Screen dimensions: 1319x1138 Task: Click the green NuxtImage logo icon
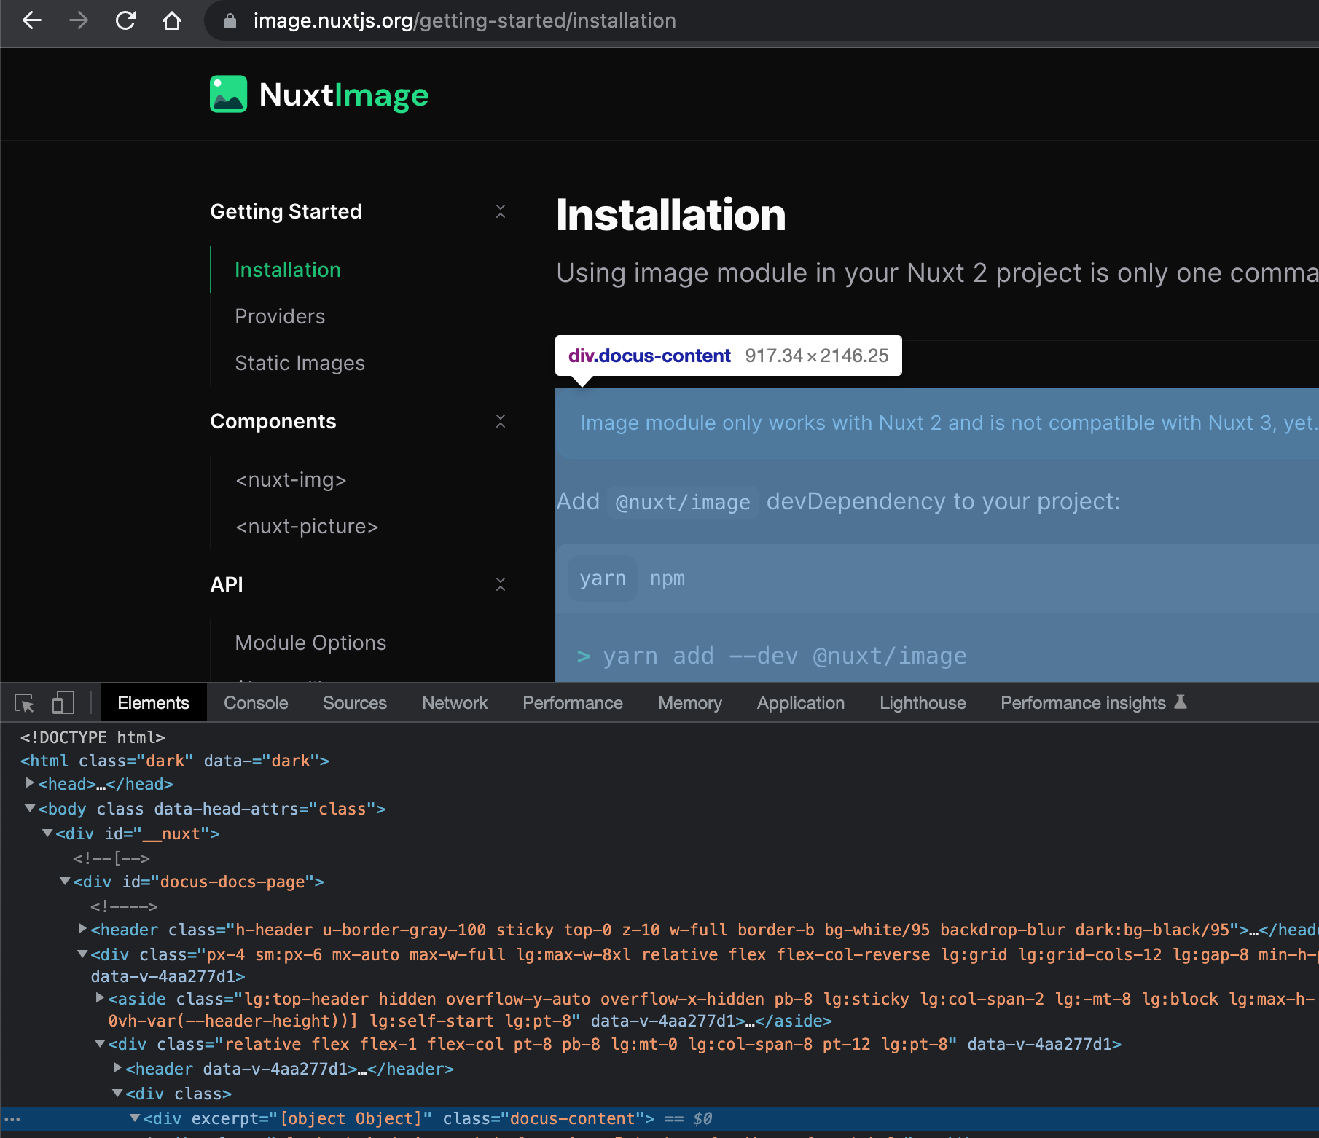click(229, 95)
